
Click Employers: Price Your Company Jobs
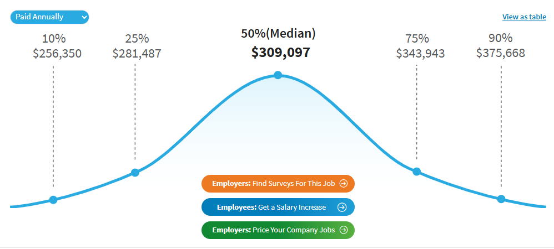click(272, 230)
